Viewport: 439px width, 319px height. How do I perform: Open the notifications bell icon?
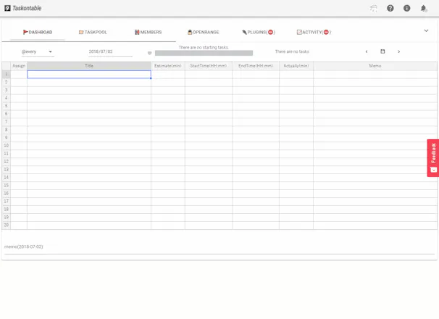tap(423, 8)
